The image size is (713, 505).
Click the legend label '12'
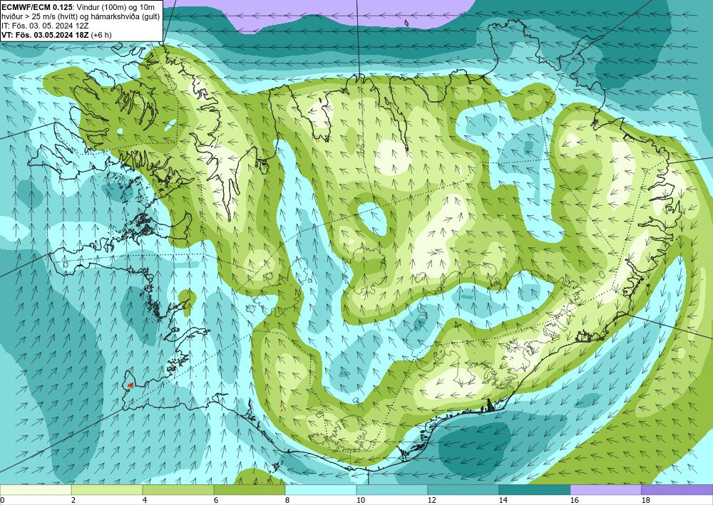coord(431,500)
